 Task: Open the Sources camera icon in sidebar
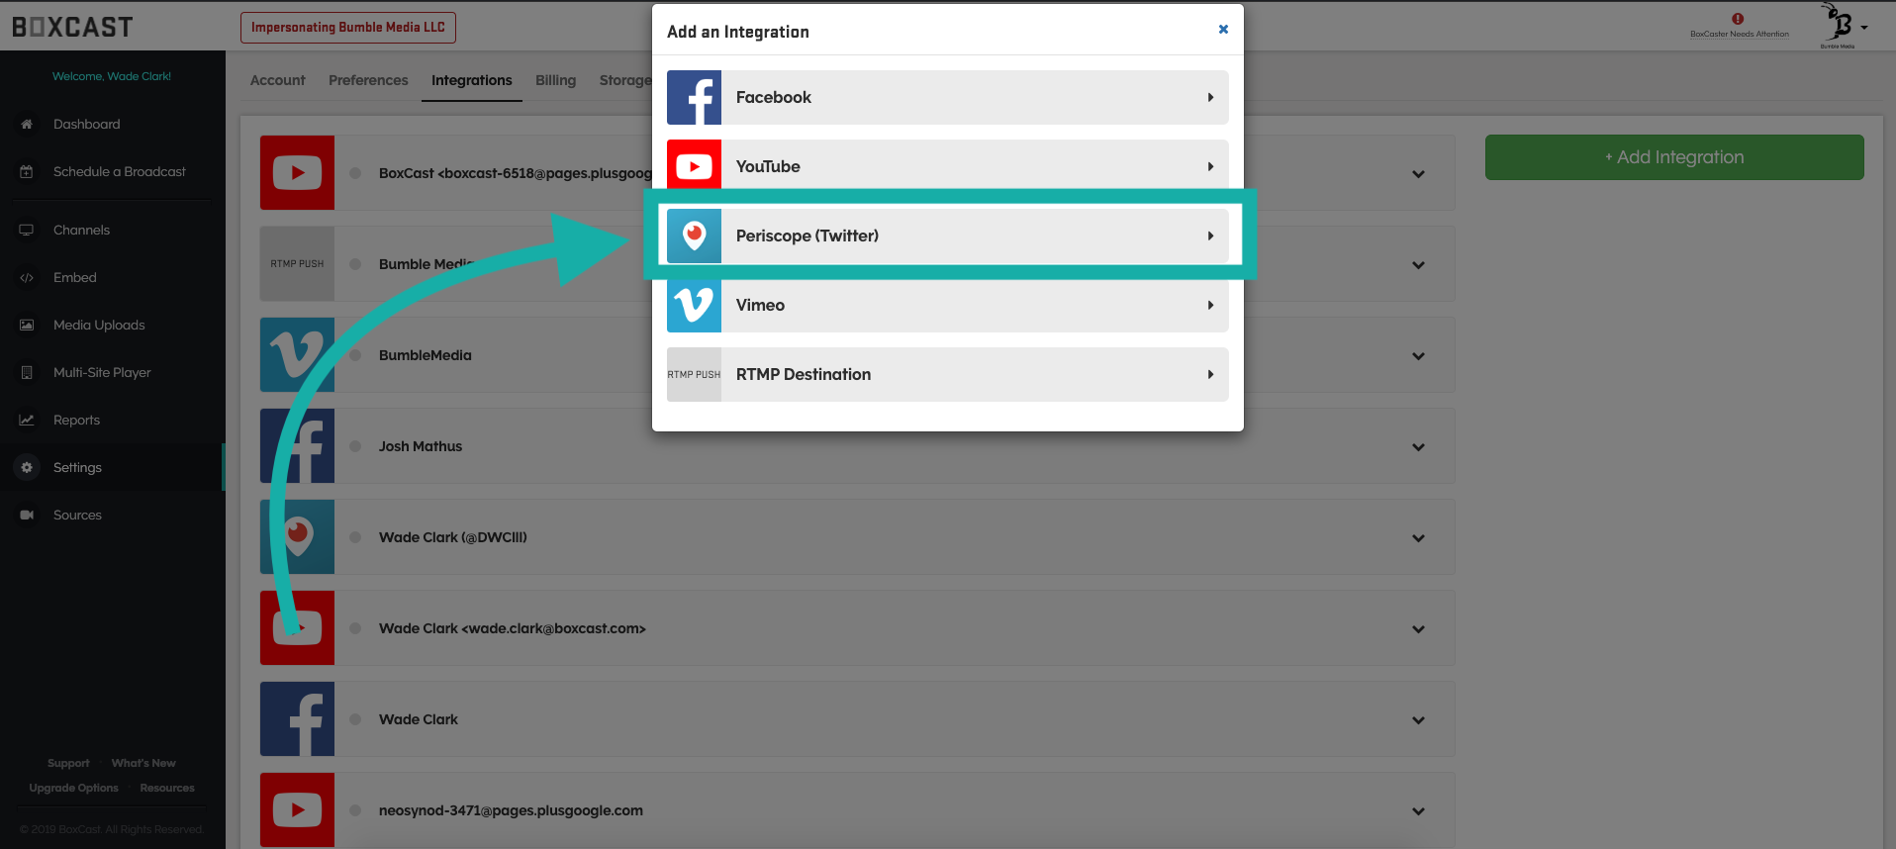point(27,516)
